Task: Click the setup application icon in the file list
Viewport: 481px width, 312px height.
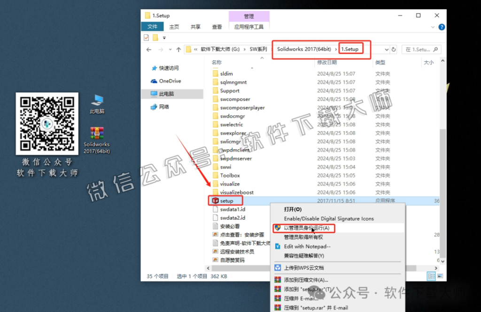Action: [217, 201]
